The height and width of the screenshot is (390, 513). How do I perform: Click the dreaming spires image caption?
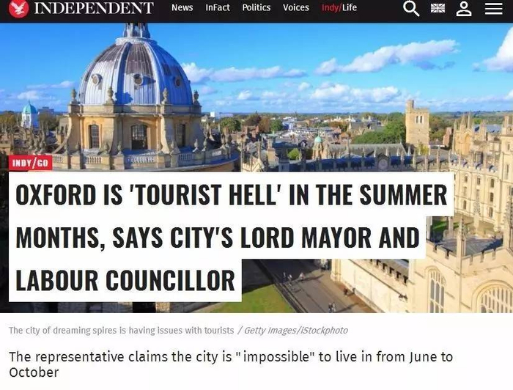[122, 331]
